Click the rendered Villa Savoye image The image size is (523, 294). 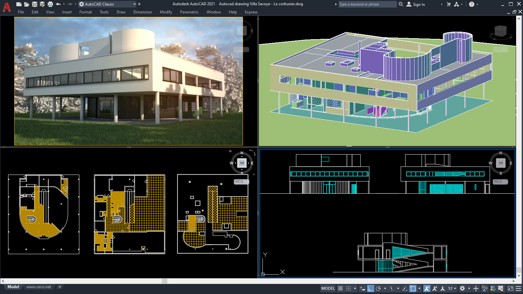(x=128, y=81)
